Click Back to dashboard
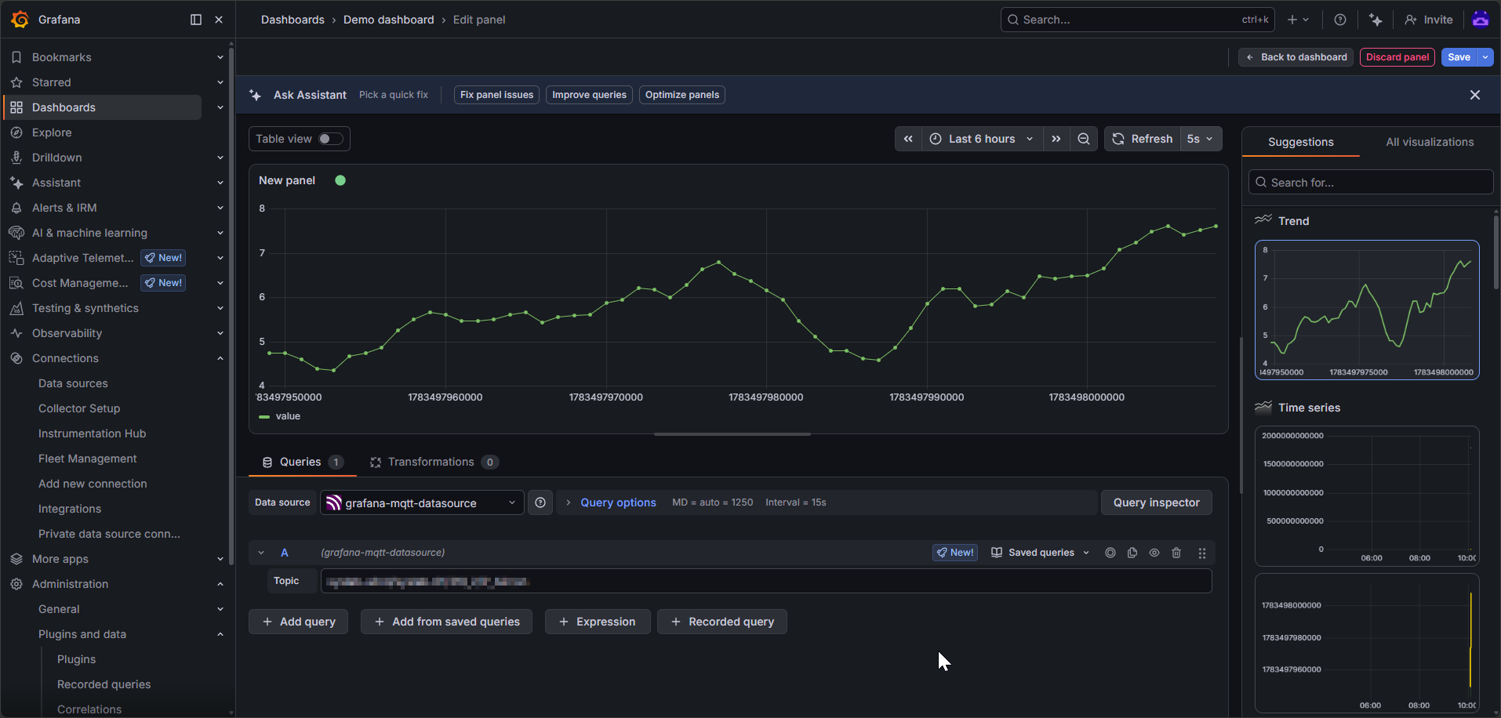 1296,57
